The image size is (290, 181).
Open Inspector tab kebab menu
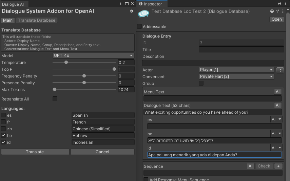pyautogui.click(x=285, y=3)
